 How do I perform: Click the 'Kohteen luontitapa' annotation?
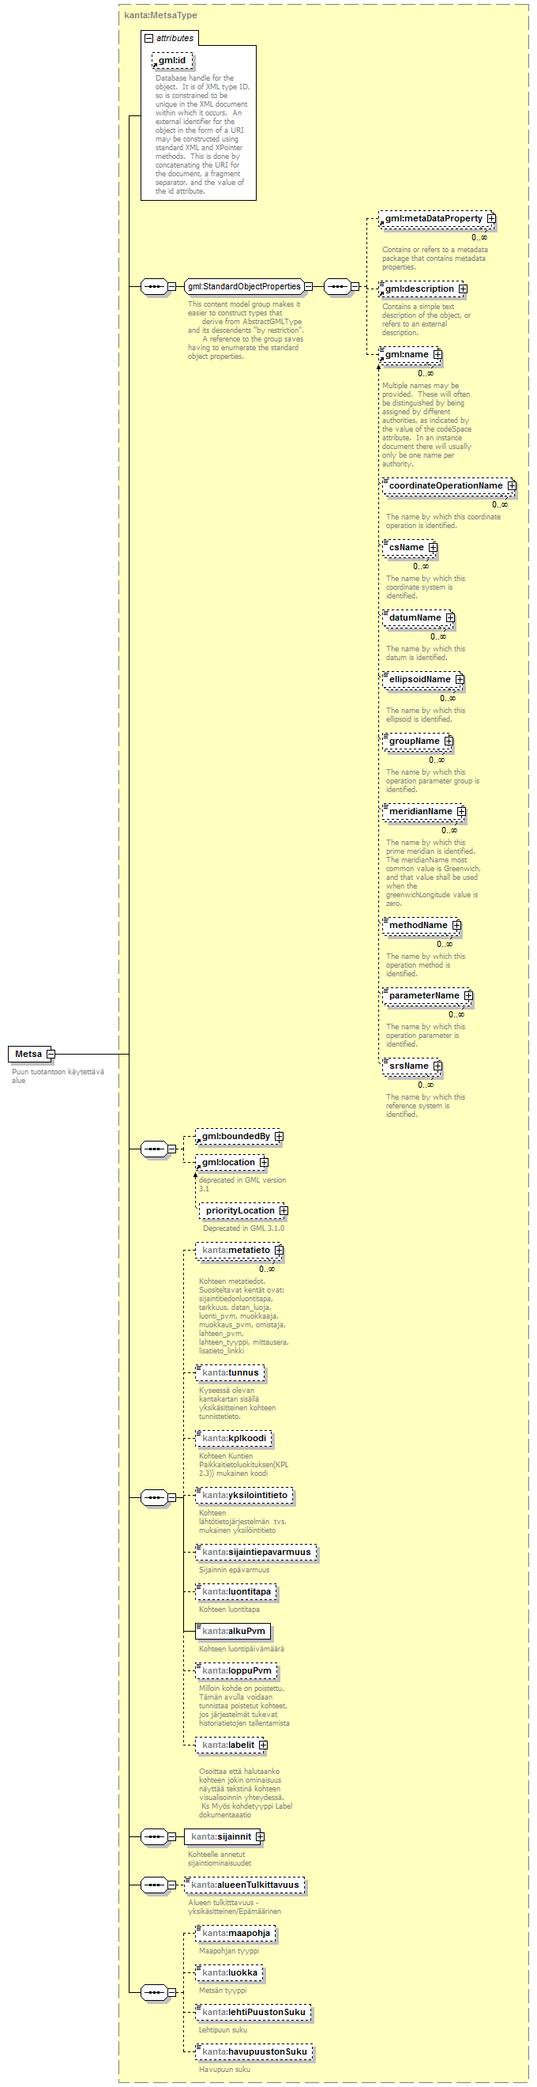click(x=230, y=1610)
